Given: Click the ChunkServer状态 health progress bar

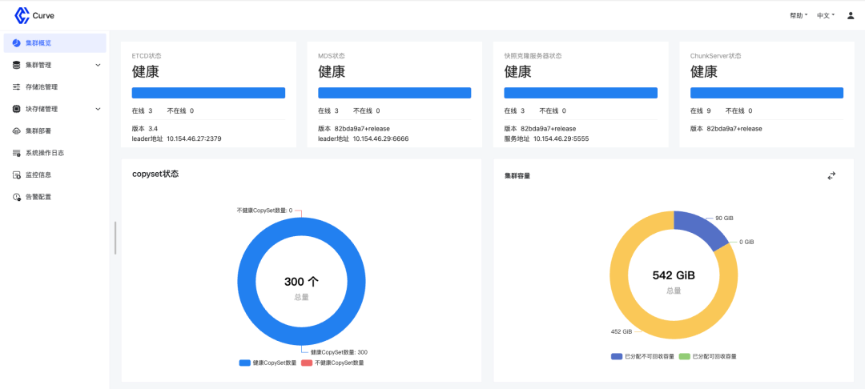Looking at the screenshot, I should click(766, 93).
